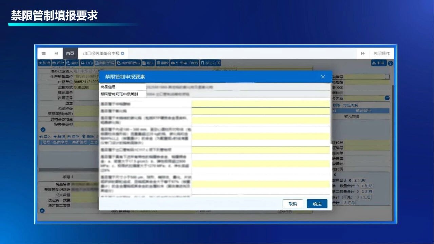Click the 打印 print icon button
This screenshot has width=434, height=244.
coord(87,63)
